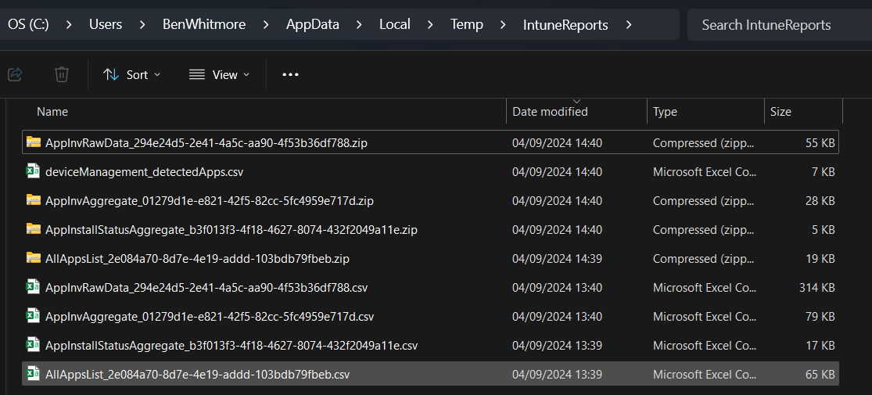Click the 28 KB size value

point(820,200)
